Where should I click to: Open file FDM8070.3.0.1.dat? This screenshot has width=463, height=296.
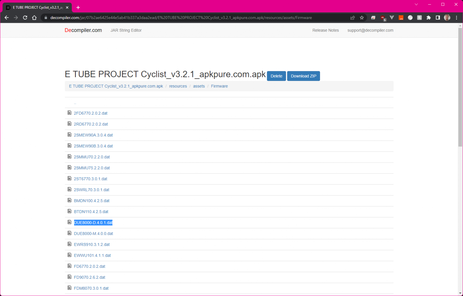91,288
